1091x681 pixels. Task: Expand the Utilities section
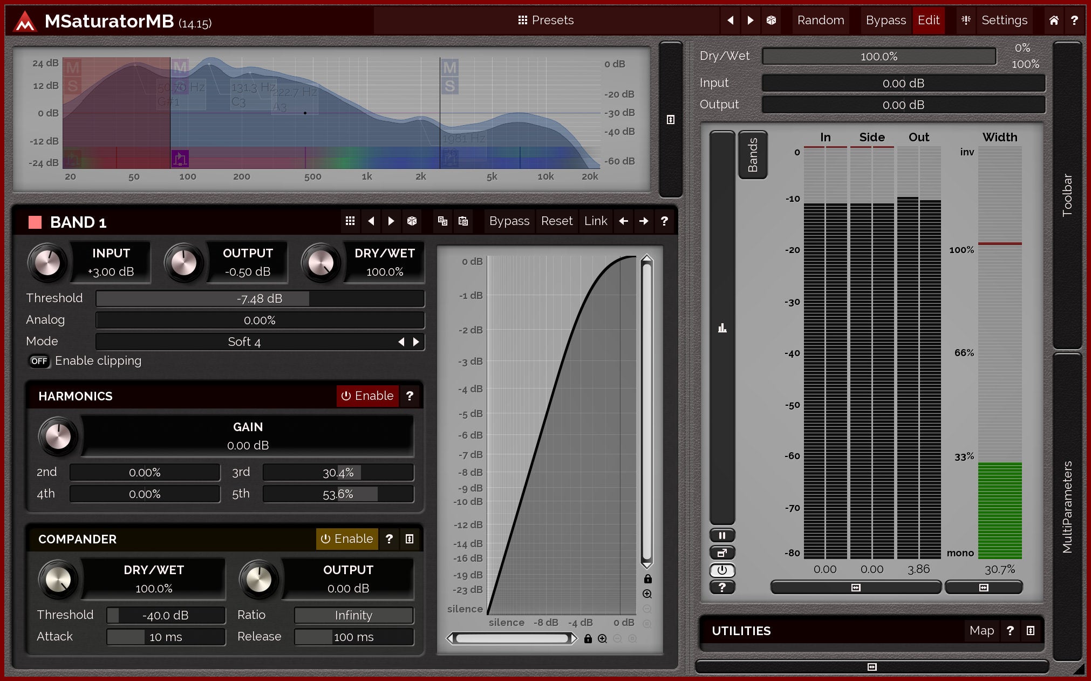[x=1030, y=631]
